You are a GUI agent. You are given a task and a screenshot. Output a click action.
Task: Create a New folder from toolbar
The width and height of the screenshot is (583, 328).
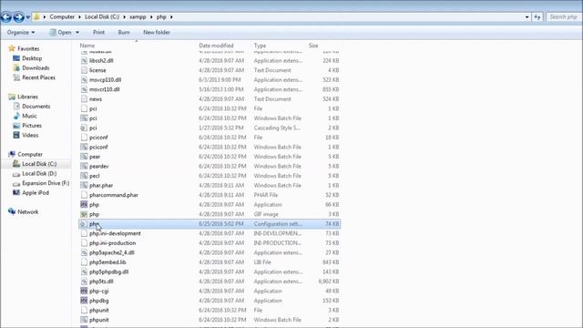[157, 33]
